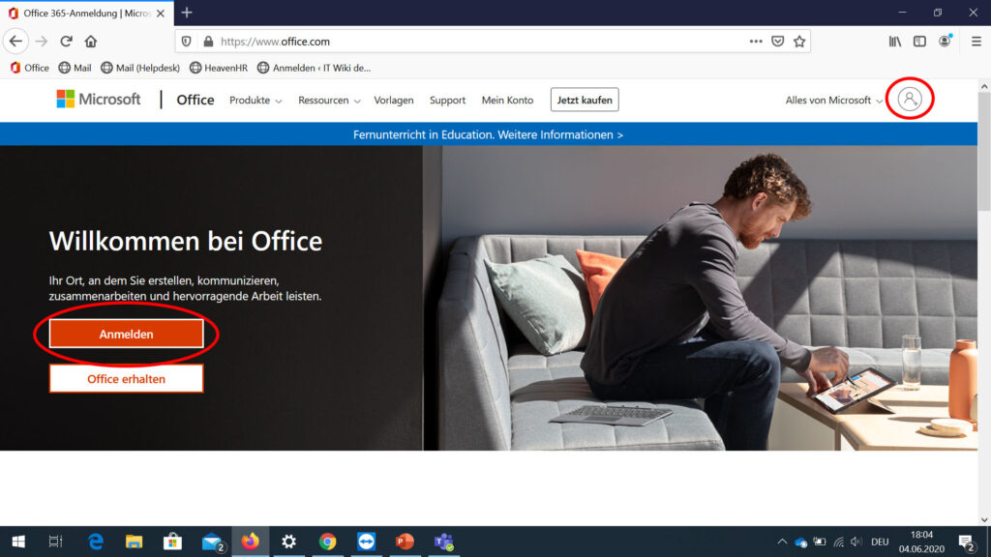Open Settings gear in taskbar
This screenshot has width=991, height=557.
288,542
